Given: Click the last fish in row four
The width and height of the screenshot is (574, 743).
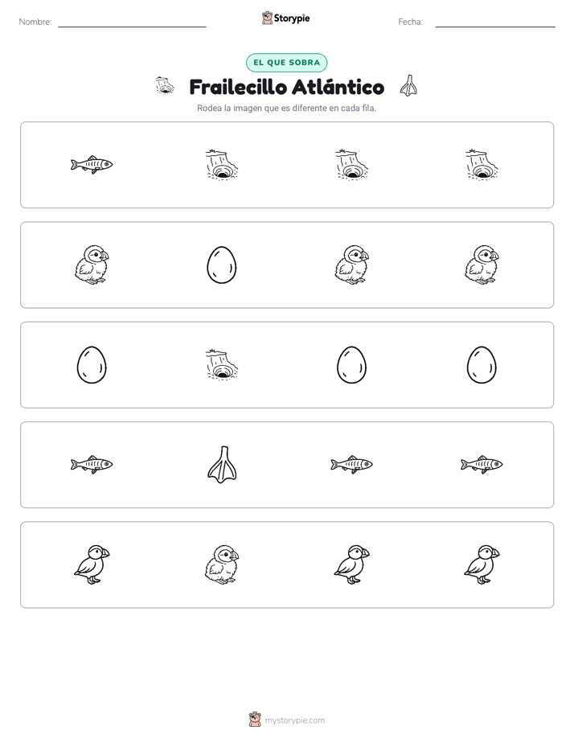Looking at the screenshot, I should (482, 465).
